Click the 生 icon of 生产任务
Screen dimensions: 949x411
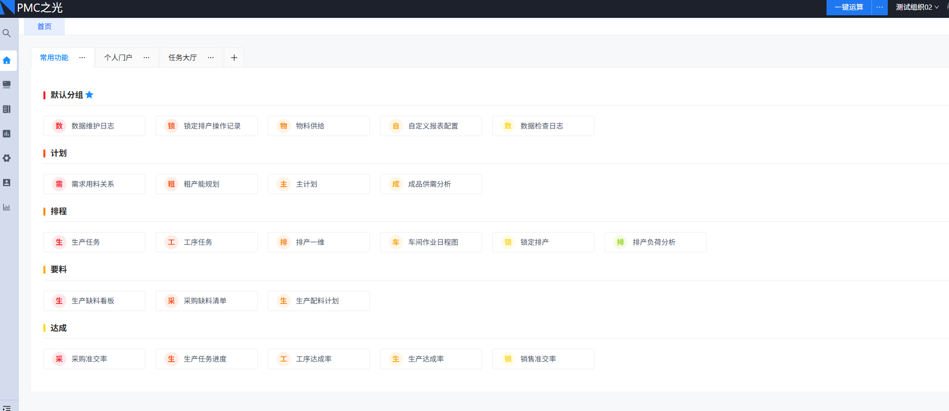59,242
